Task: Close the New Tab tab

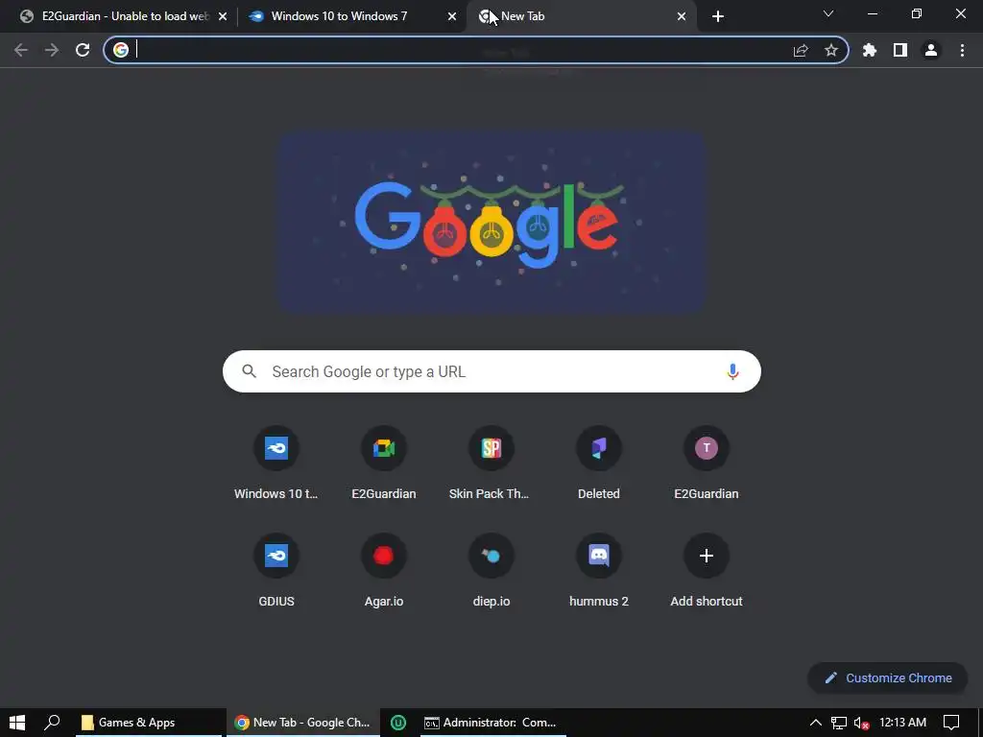Action: click(x=682, y=16)
